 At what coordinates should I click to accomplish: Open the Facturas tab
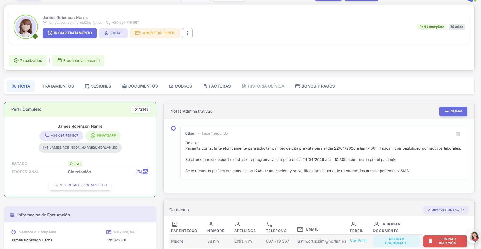217,86
